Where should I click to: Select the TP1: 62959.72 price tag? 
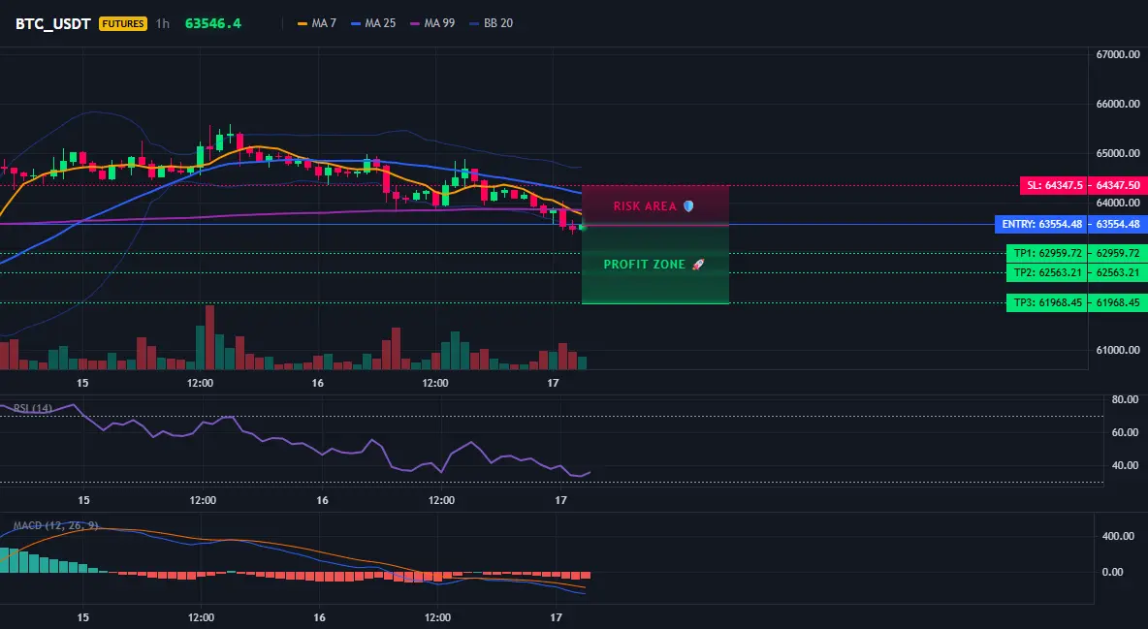click(1048, 253)
